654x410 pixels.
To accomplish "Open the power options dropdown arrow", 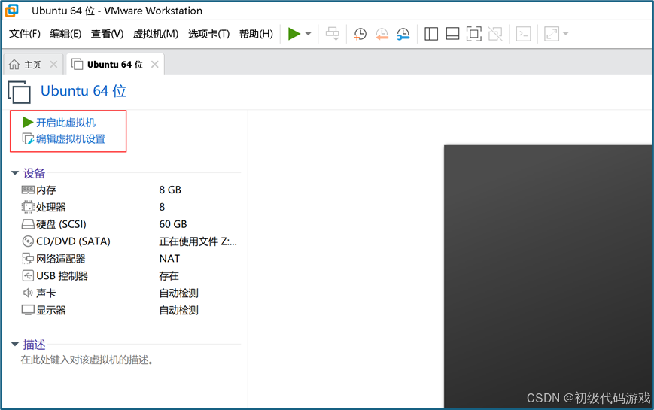I will (309, 34).
